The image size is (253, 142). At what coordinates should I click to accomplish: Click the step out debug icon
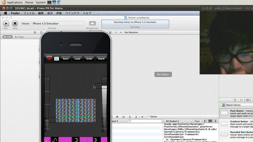coord(136,117)
